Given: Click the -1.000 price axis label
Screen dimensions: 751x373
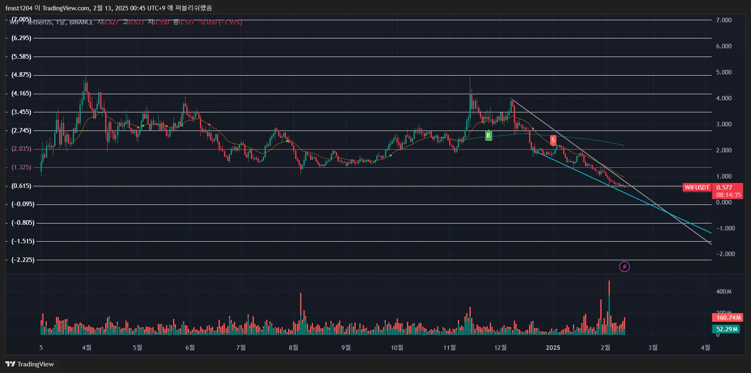Looking at the screenshot, I should point(725,228).
